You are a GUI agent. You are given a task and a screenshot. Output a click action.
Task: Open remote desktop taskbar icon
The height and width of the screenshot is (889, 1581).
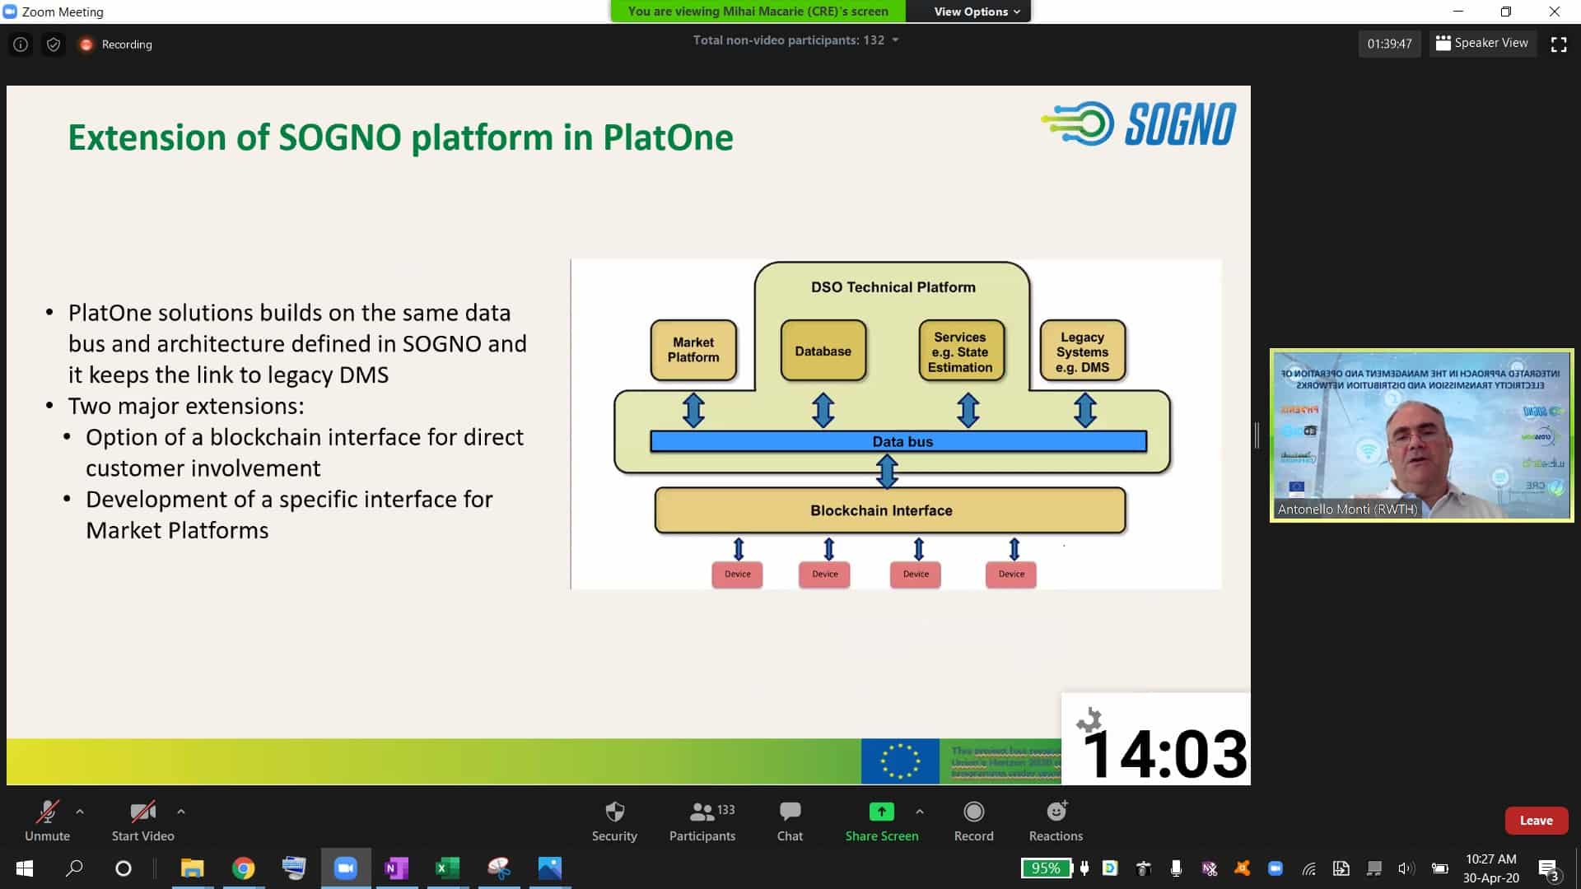(x=294, y=868)
